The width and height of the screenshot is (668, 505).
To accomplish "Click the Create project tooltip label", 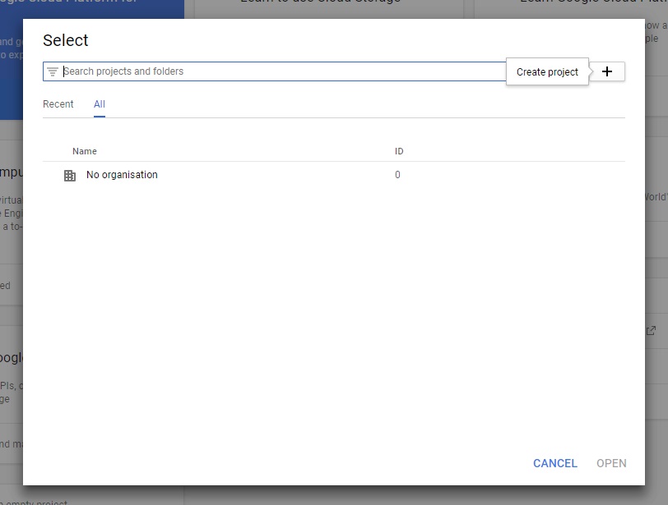I will (x=547, y=72).
